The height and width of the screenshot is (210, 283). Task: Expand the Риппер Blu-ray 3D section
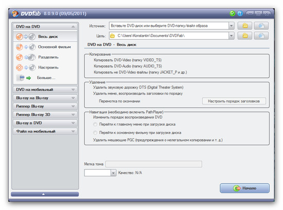coord(45,114)
